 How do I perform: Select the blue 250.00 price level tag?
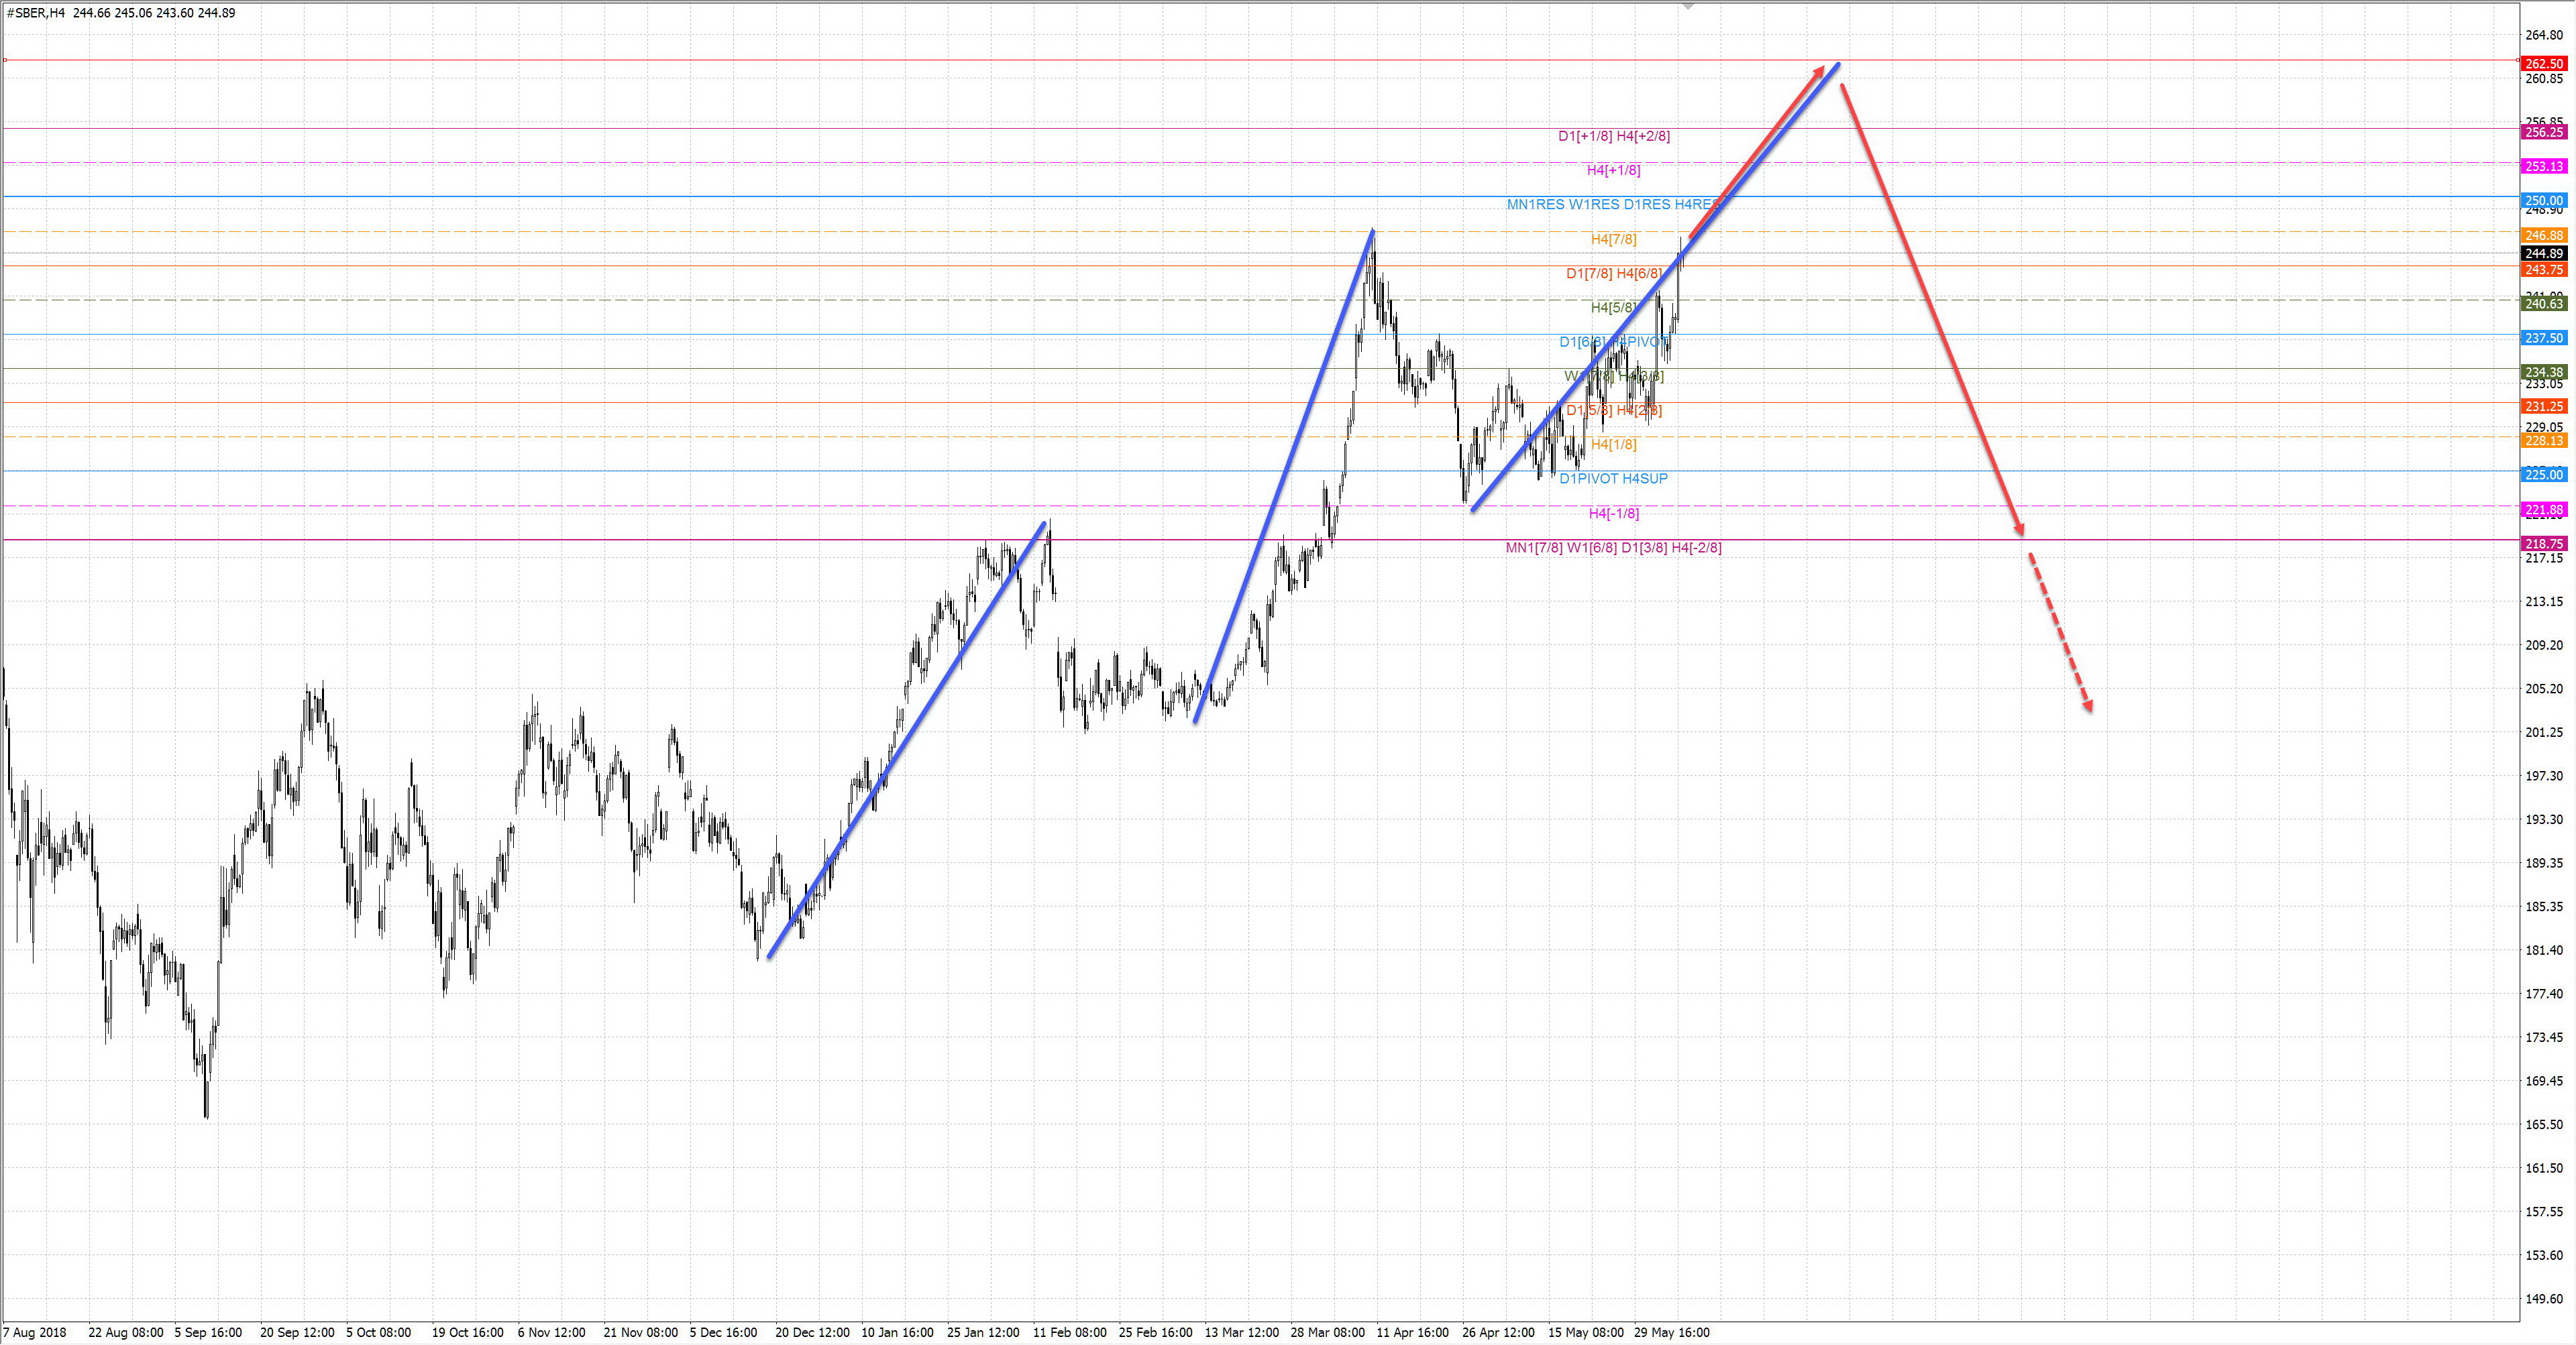(2544, 201)
